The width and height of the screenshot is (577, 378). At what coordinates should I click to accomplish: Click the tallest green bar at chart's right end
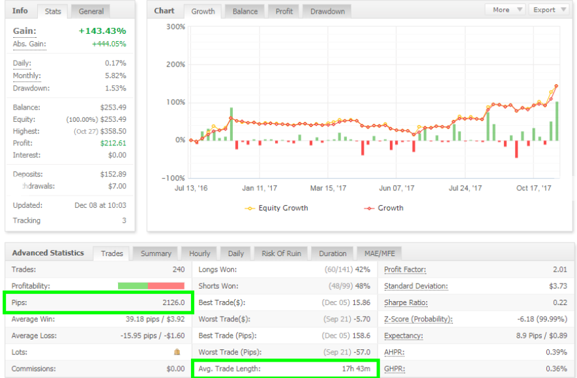556,121
